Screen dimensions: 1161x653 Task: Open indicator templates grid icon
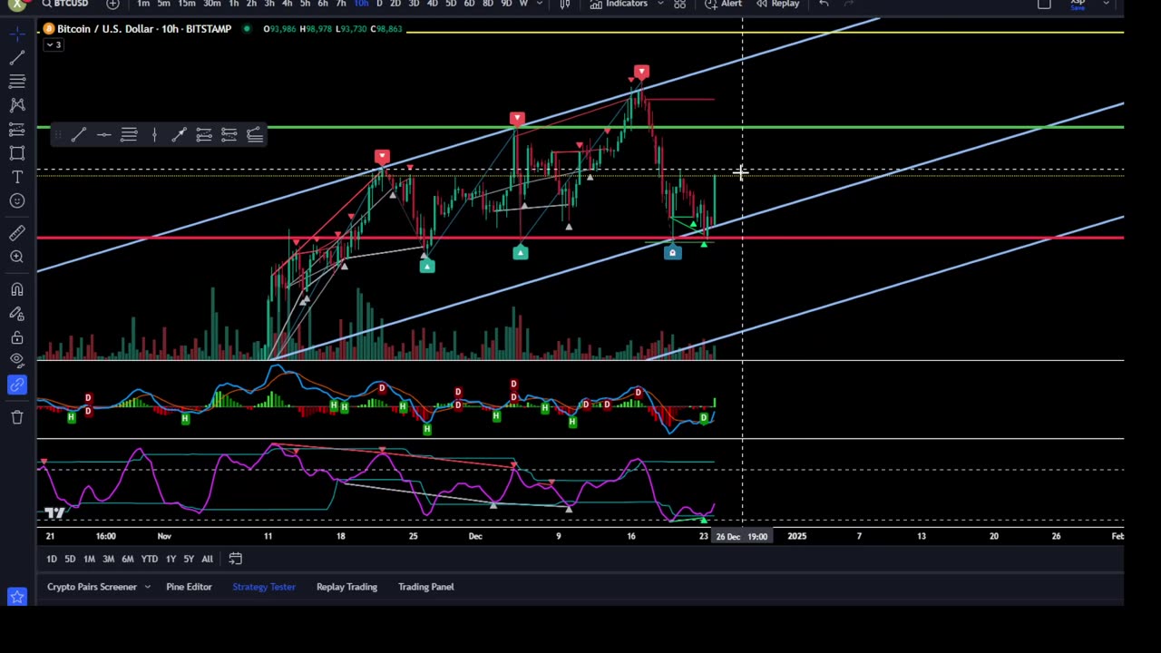click(679, 4)
